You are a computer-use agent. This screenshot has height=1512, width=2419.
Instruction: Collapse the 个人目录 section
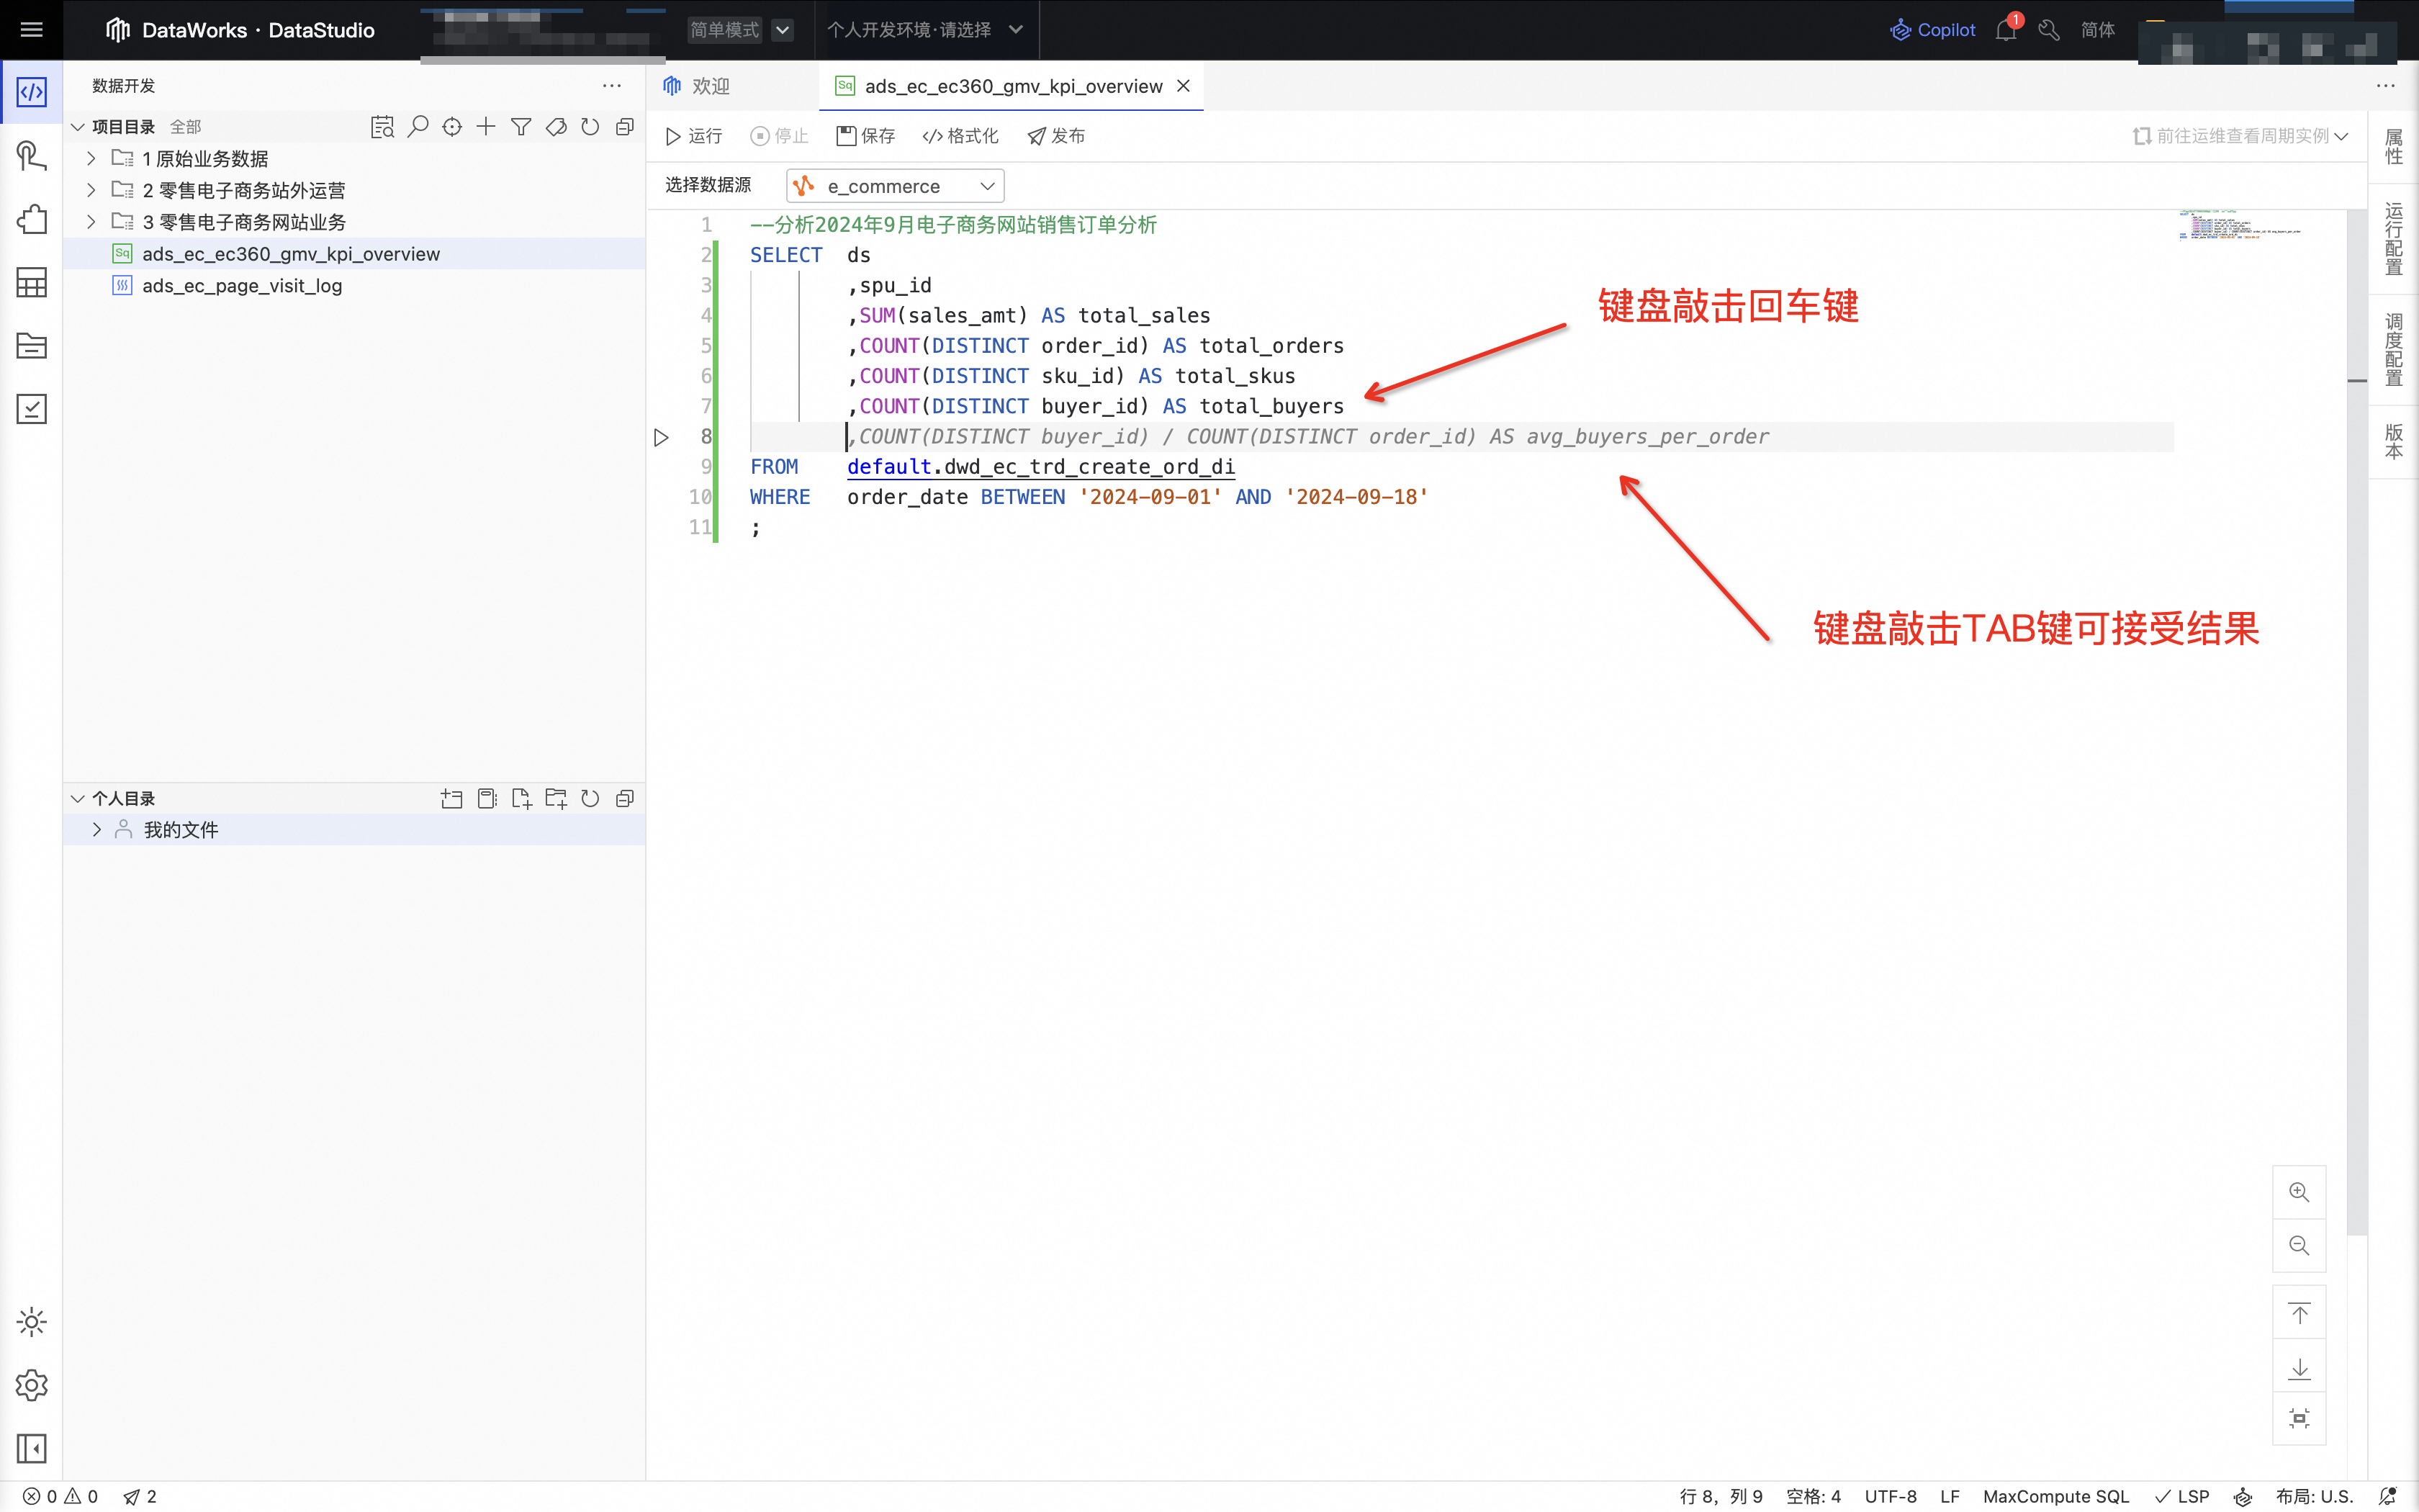point(78,798)
